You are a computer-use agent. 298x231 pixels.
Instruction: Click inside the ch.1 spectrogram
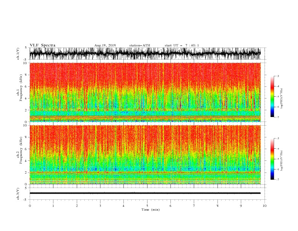coord(145,92)
